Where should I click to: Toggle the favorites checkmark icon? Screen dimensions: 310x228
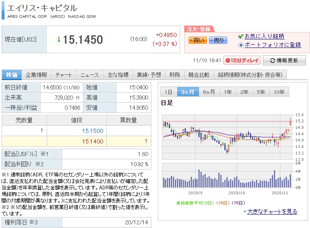(241, 36)
